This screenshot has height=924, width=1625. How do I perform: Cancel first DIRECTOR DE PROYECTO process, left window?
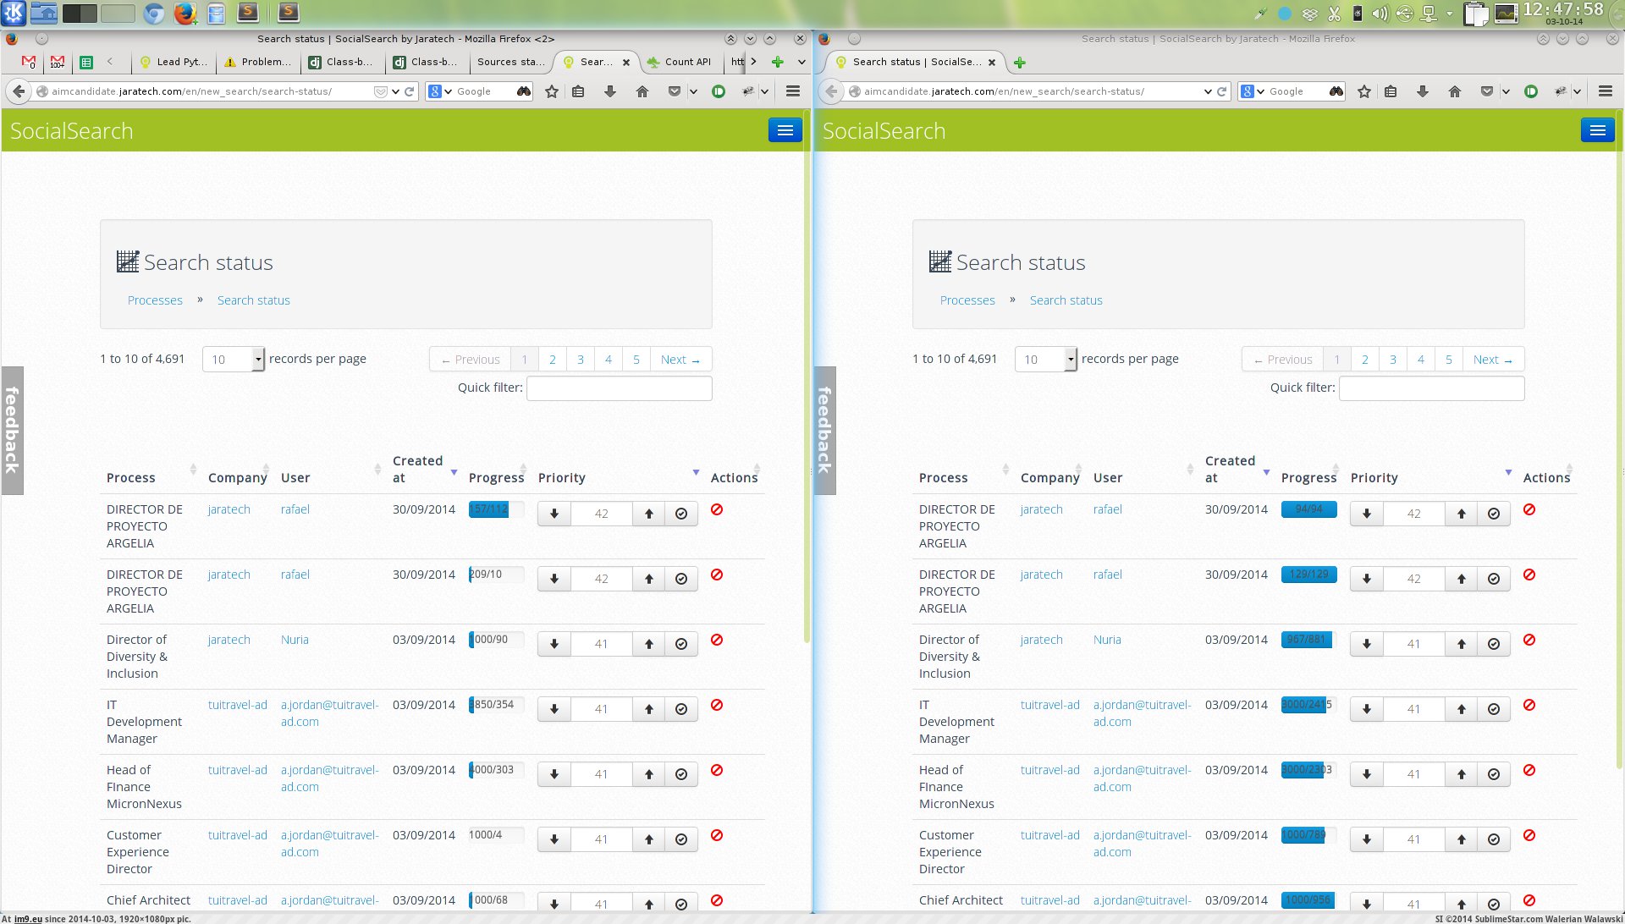[x=717, y=509]
